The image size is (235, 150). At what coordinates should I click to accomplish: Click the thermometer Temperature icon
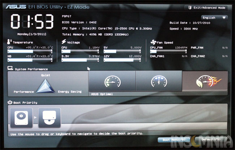pyautogui.click(x=9, y=42)
